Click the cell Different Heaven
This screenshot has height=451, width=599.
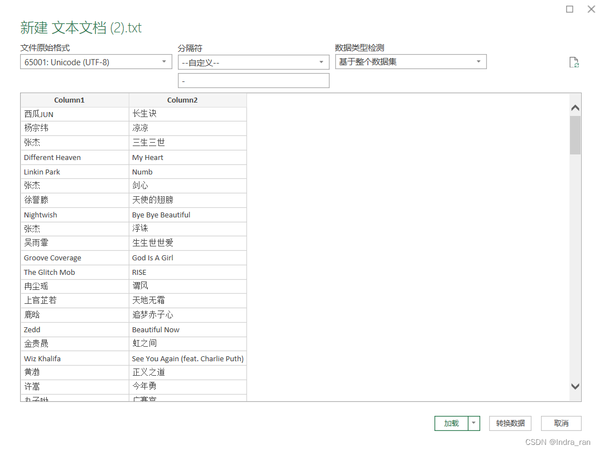[75, 157]
